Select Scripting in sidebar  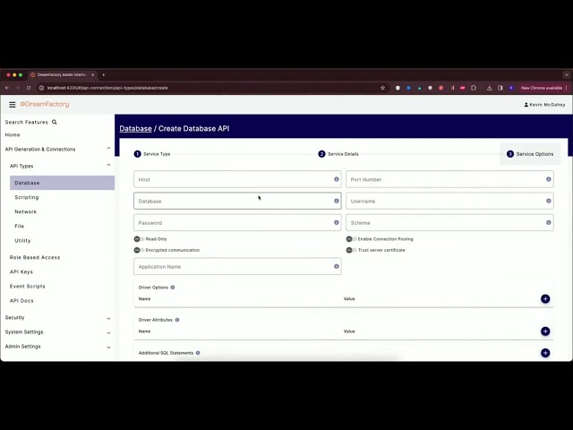point(27,197)
